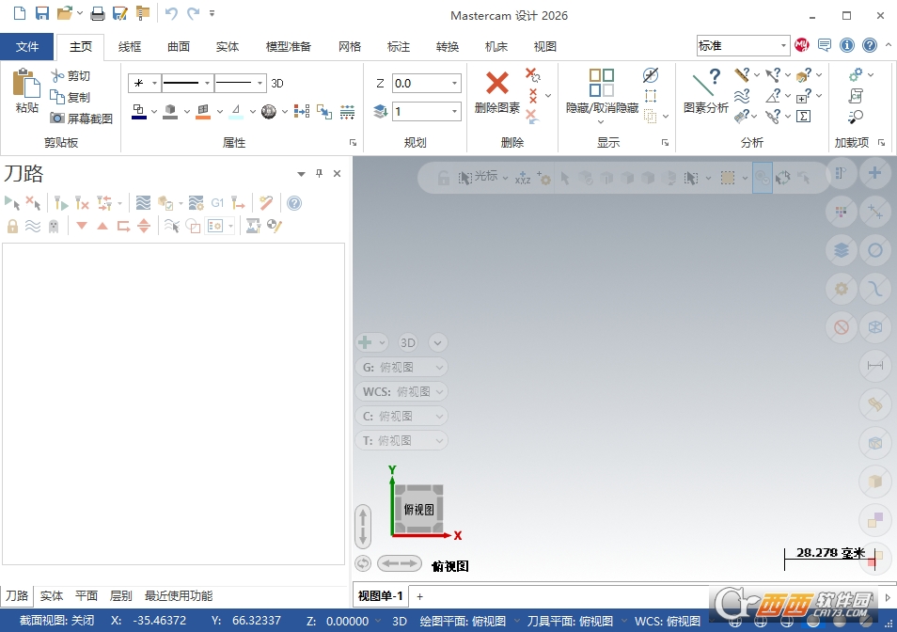Viewport: 897px width, 632px height.
Task: Open file using the folder icon
Action: (65, 13)
